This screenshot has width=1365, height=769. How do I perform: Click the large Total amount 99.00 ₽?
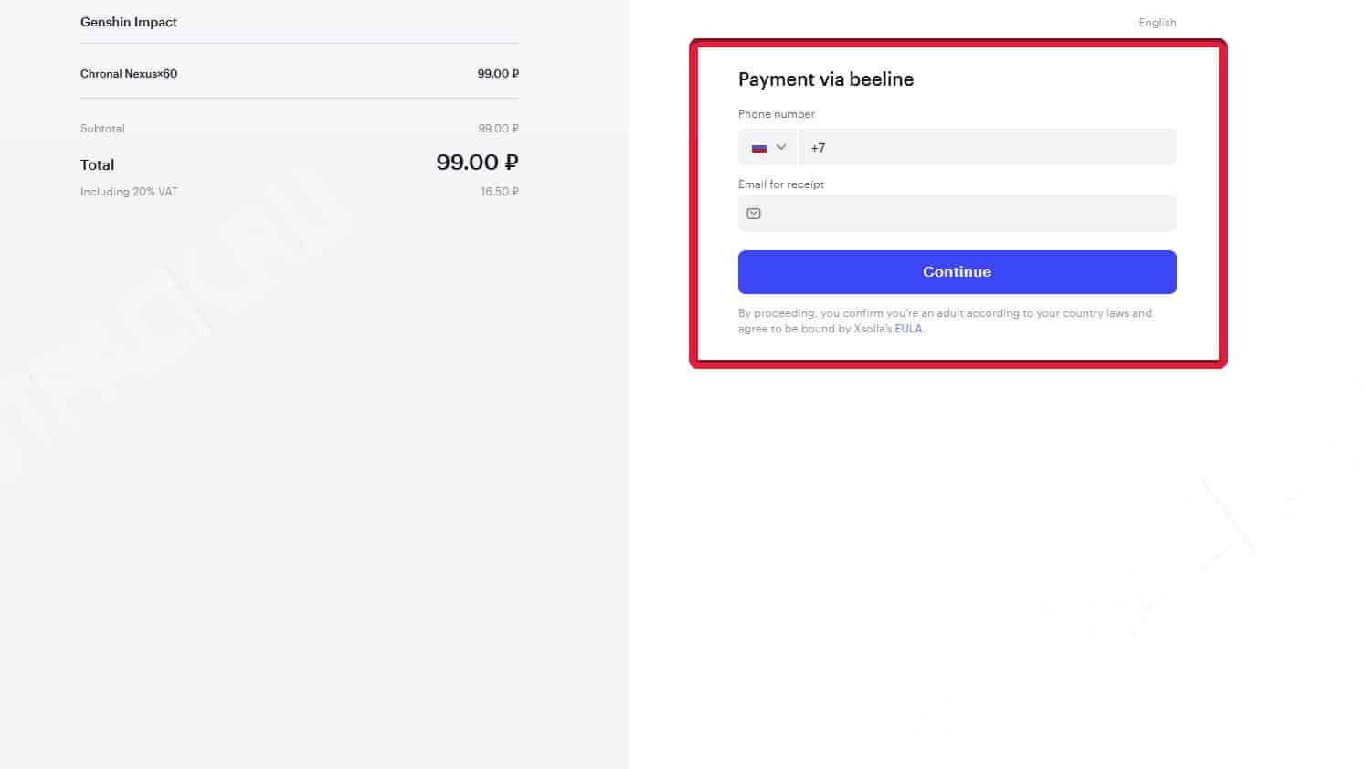(477, 163)
